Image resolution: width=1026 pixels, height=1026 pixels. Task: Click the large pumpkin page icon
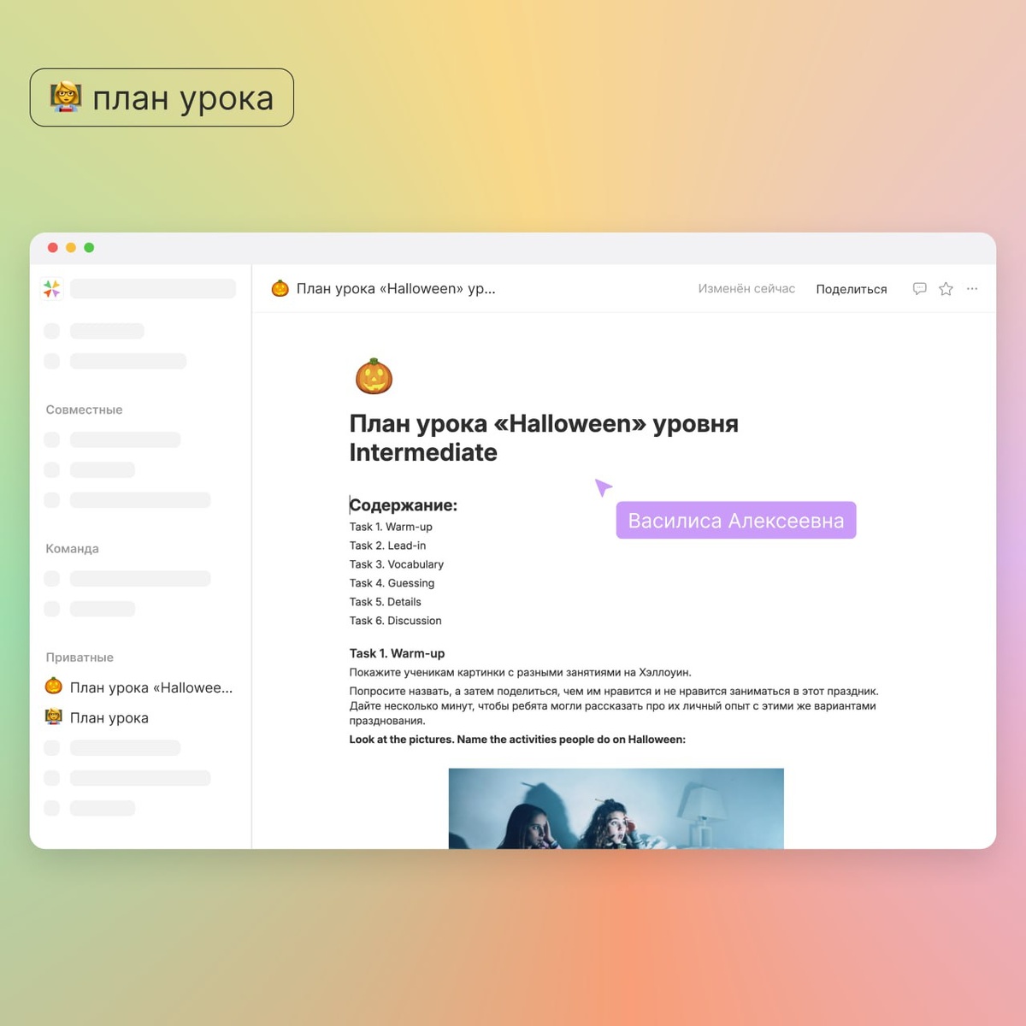tap(374, 376)
